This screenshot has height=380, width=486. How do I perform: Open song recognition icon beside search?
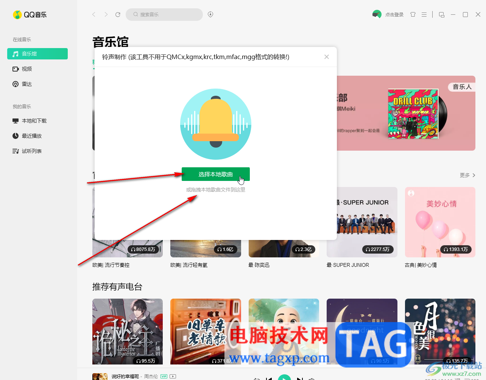210,14
